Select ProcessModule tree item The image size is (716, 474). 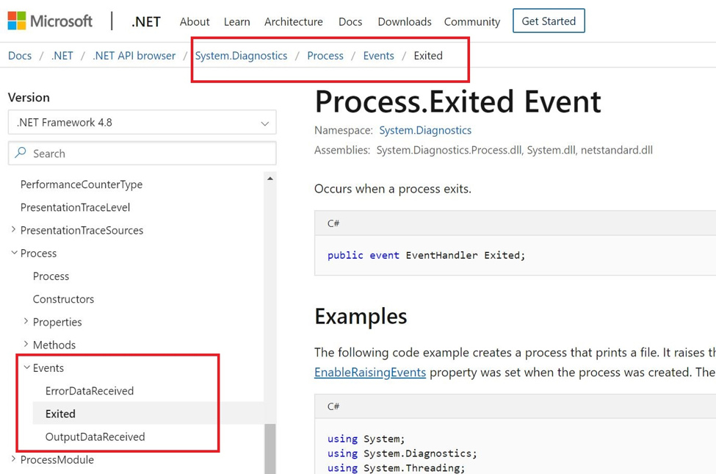(57, 460)
